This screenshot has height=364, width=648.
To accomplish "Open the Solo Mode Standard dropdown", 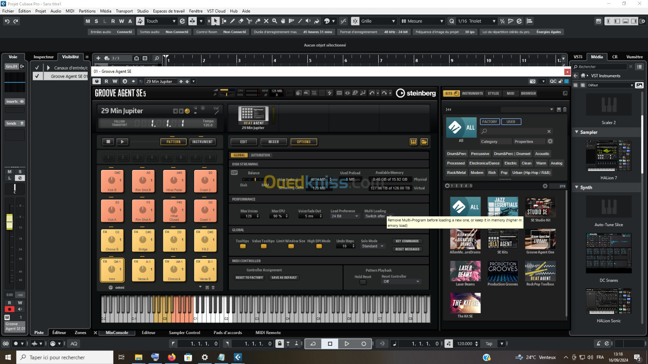I will [x=373, y=246].
